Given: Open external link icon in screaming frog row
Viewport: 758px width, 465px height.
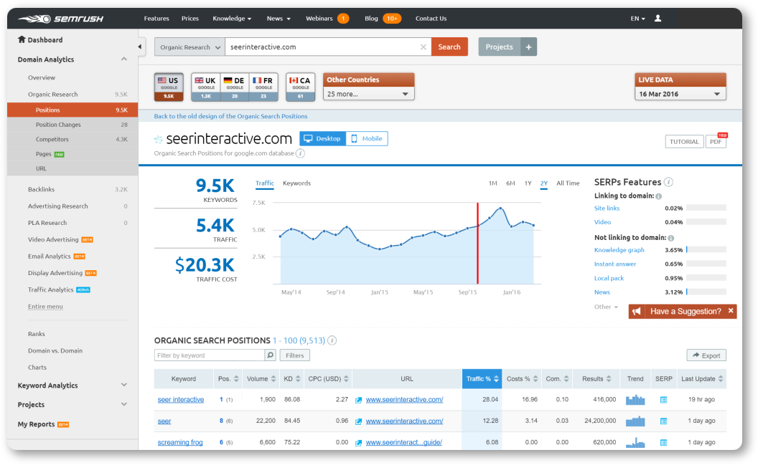Looking at the screenshot, I should [359, 443].
